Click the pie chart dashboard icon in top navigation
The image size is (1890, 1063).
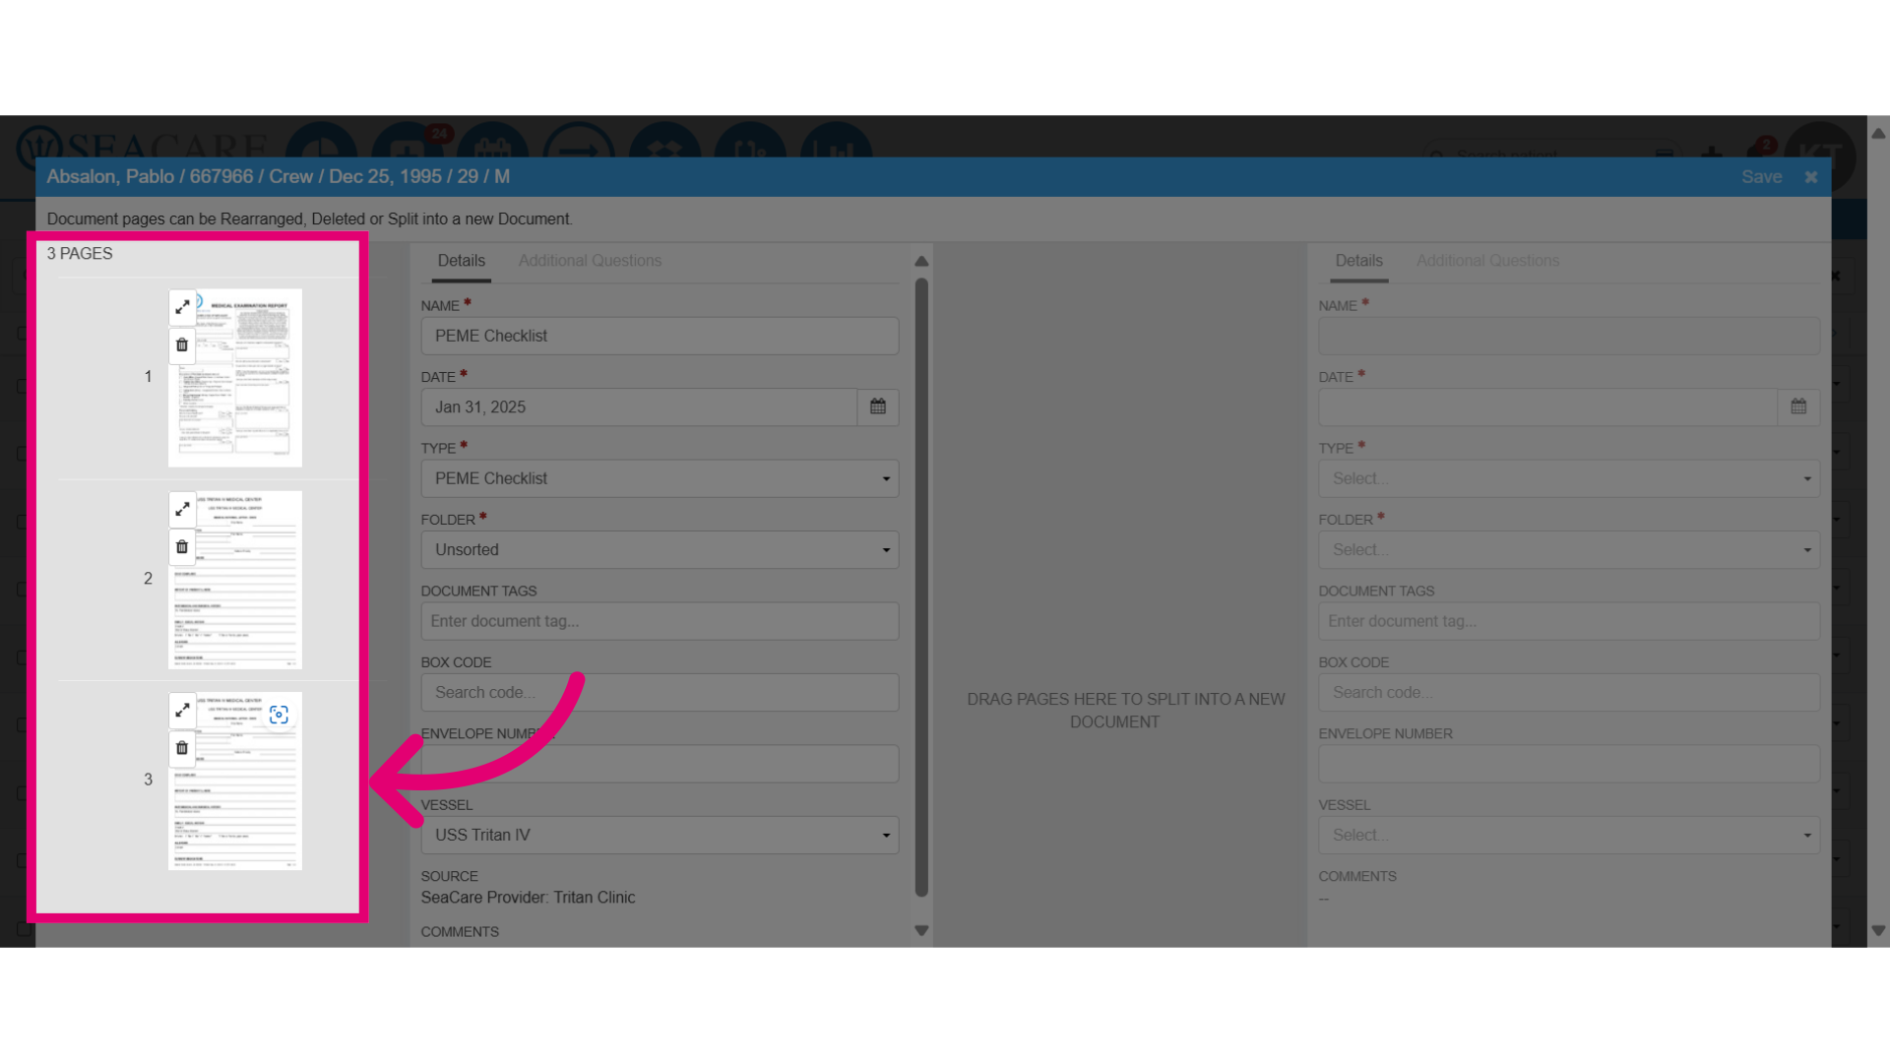click(x=322, y=140)
